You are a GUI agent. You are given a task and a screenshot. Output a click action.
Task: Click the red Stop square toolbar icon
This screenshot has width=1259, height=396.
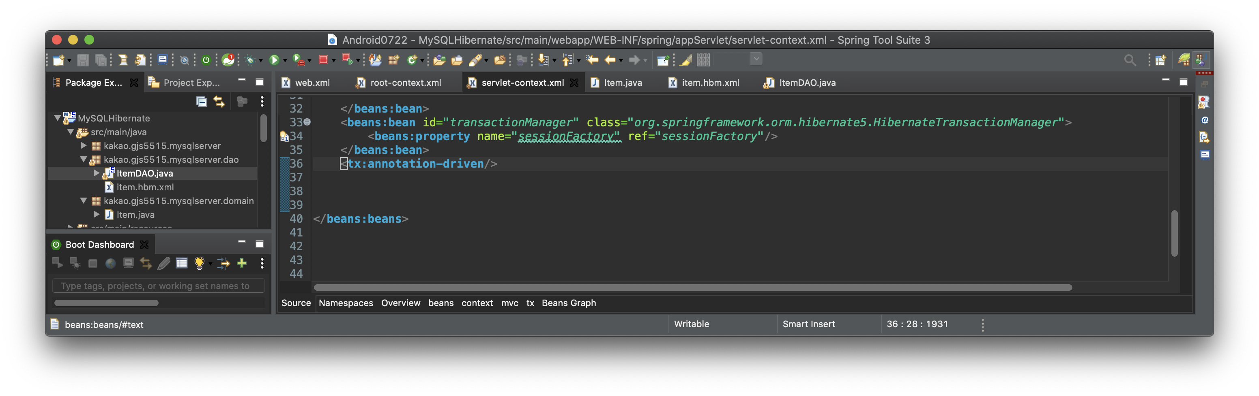pyautogui.click(x=323, y=60)
